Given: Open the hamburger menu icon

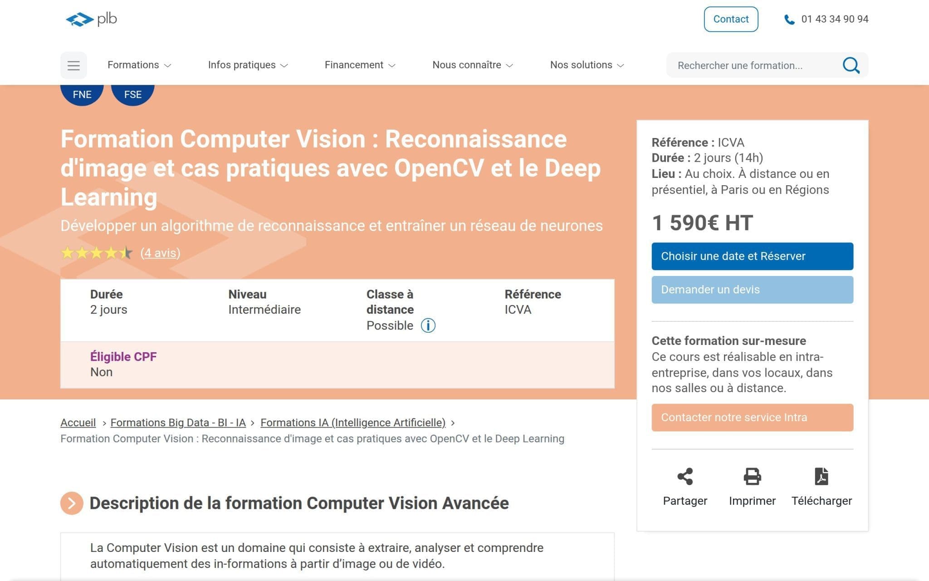Looking at the screenshot, I should click(x=73, y=65).
